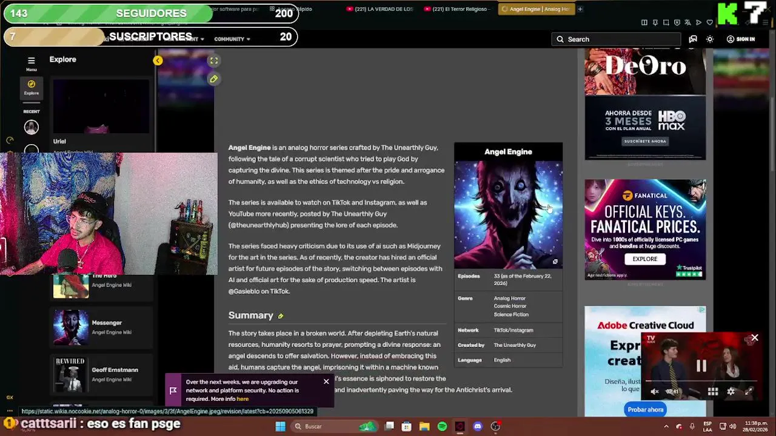
Task: Open Microsoft Store from taskbar
Action: [407, 426]
